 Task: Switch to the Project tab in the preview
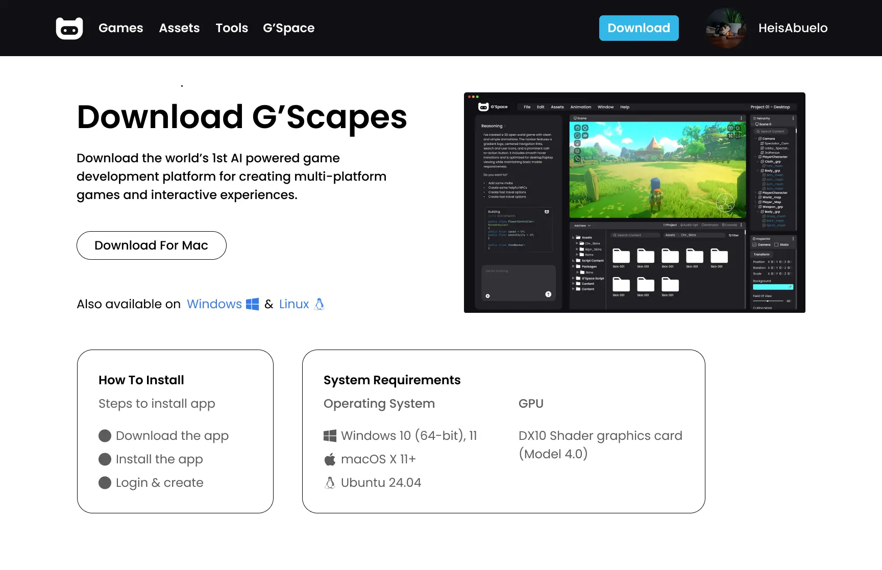670,225
